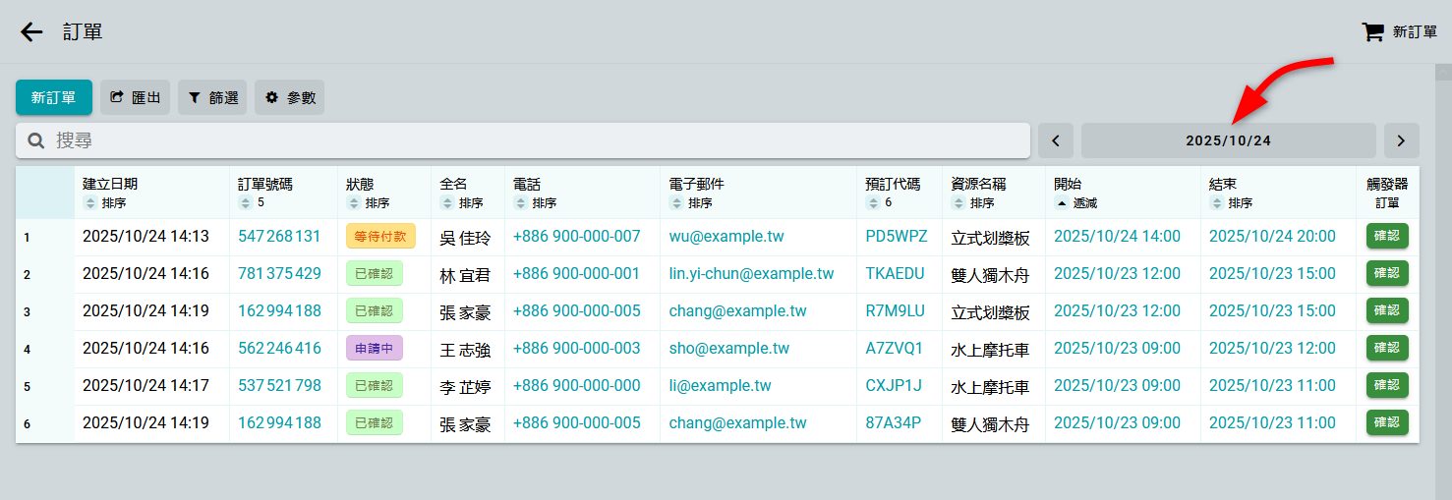Open the 參數 gear settings button
Screen dimensions: 1452x500
[289, 97]
